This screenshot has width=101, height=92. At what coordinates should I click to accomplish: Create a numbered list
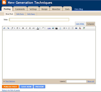(x=69, y=28)
